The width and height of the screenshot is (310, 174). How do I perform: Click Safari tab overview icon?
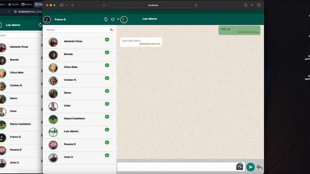(259, 5)
